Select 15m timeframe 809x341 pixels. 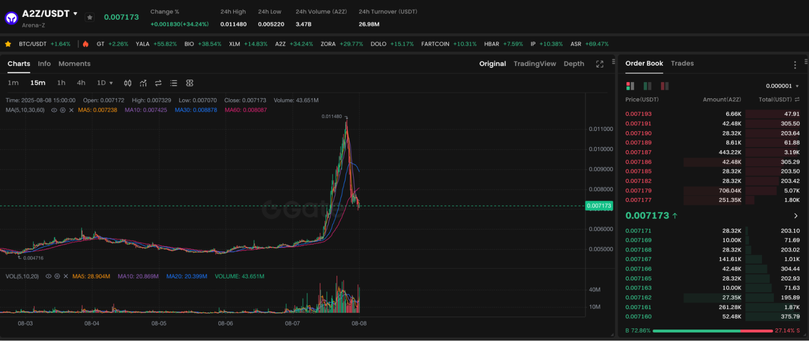pyautogui.click(x=38, y=83)
